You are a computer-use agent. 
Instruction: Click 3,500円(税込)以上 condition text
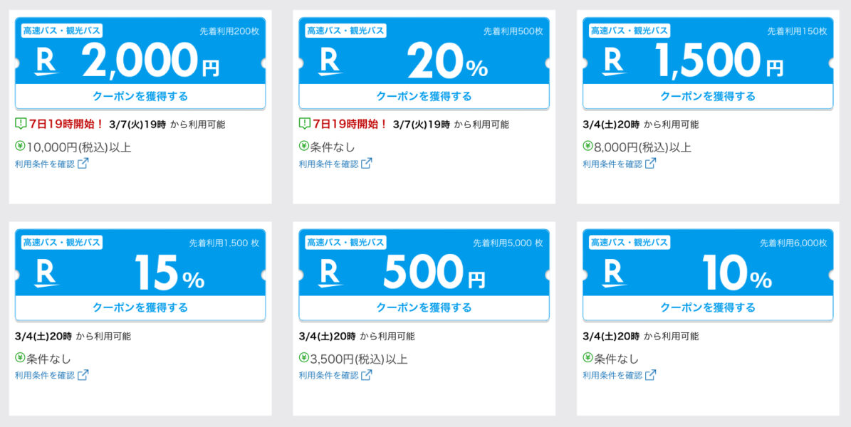[360, 359]
